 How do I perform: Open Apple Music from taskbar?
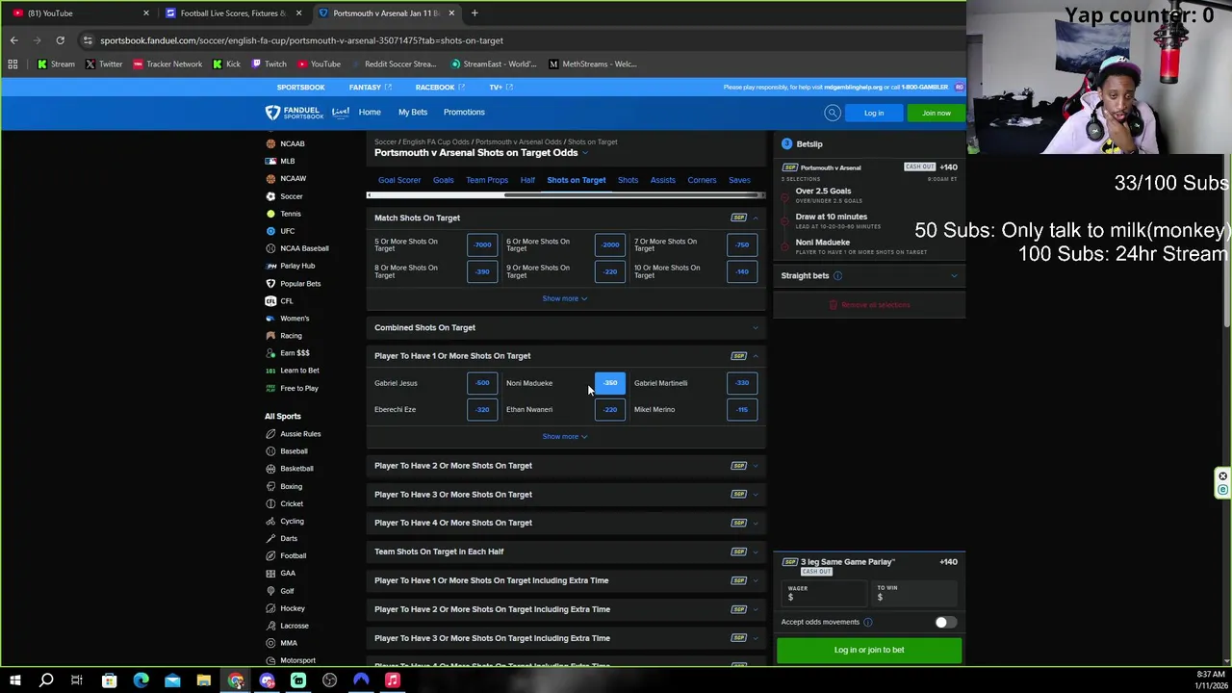click(x=393, y=680)
